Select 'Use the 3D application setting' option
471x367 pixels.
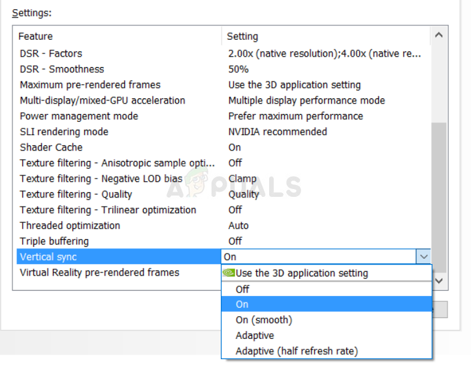pos(302,273)
